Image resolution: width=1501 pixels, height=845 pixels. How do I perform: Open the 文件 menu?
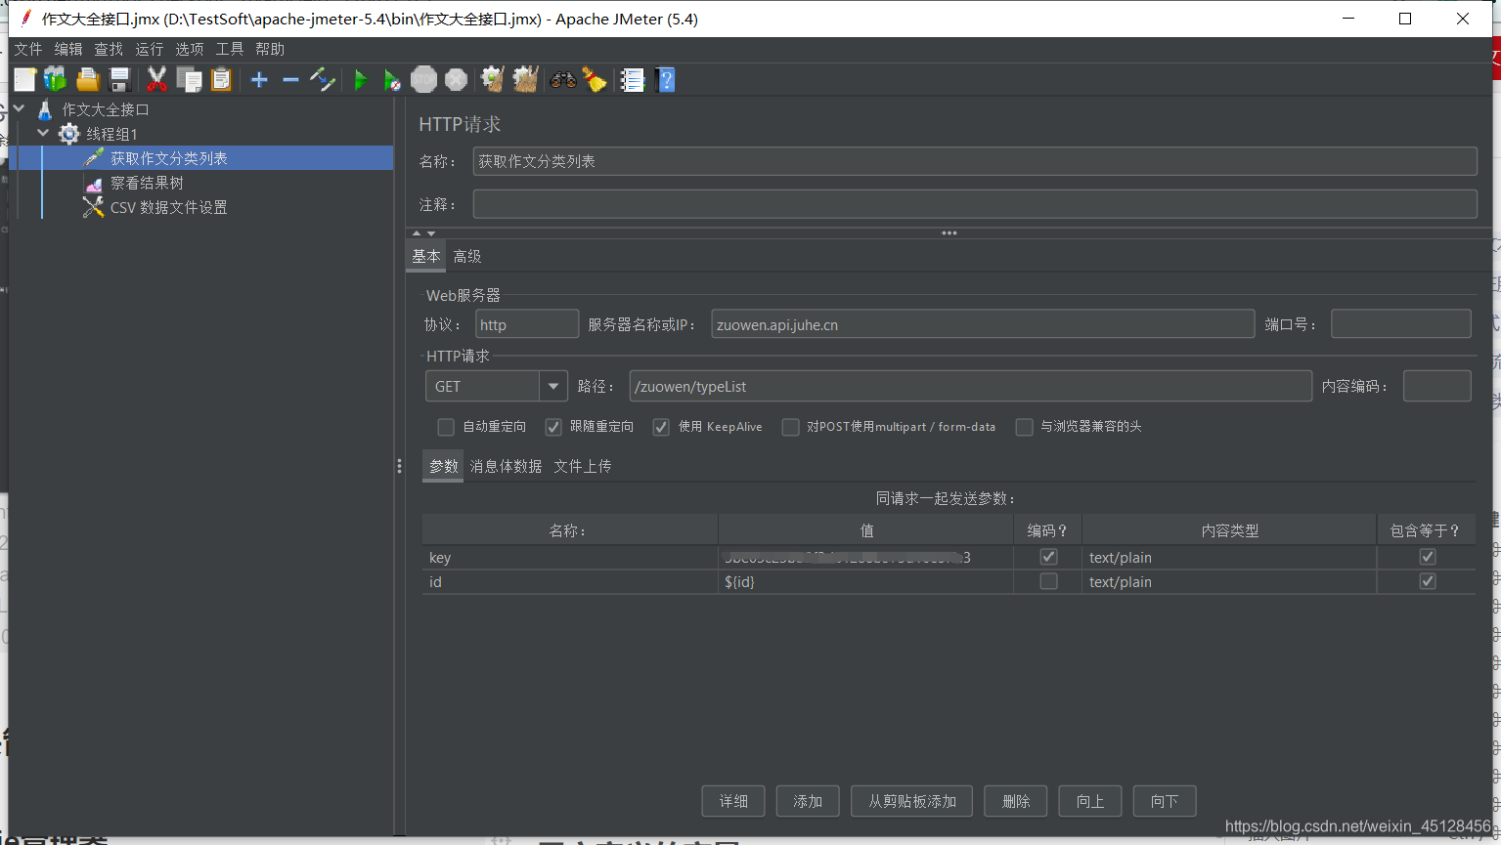point(28,49)
